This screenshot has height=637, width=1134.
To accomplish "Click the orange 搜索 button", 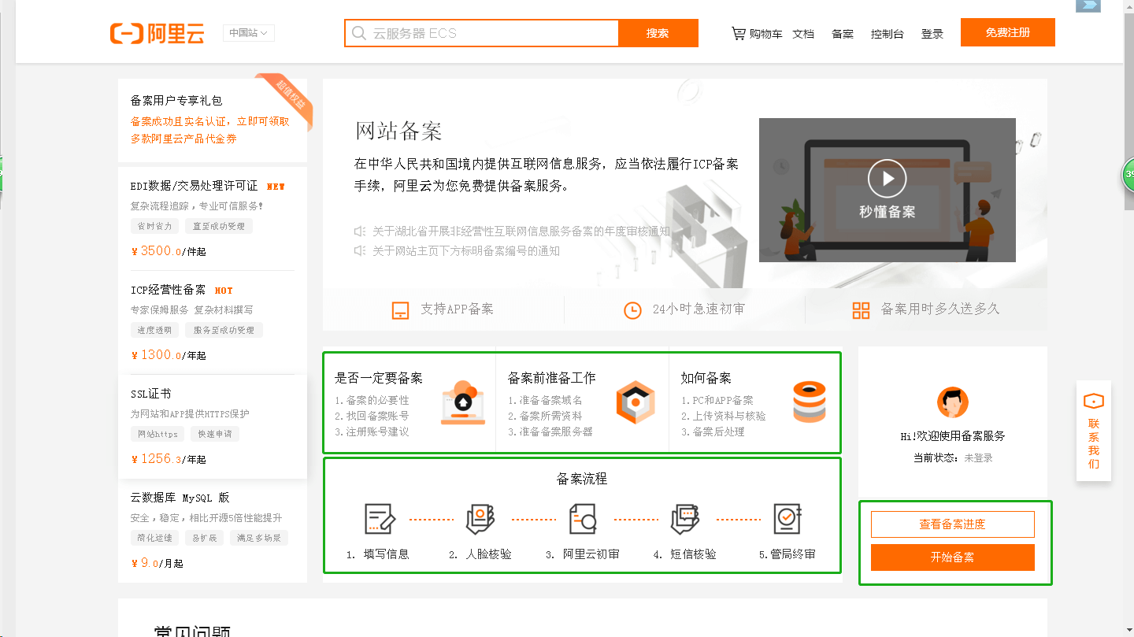I will click(658, 33).
